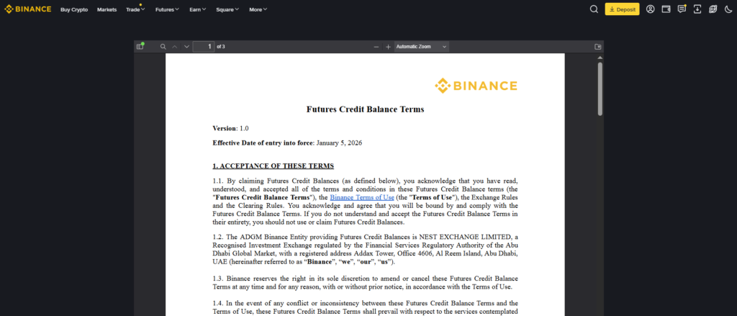
Task: Open the app download icon
Action: [x=697, y=9]
